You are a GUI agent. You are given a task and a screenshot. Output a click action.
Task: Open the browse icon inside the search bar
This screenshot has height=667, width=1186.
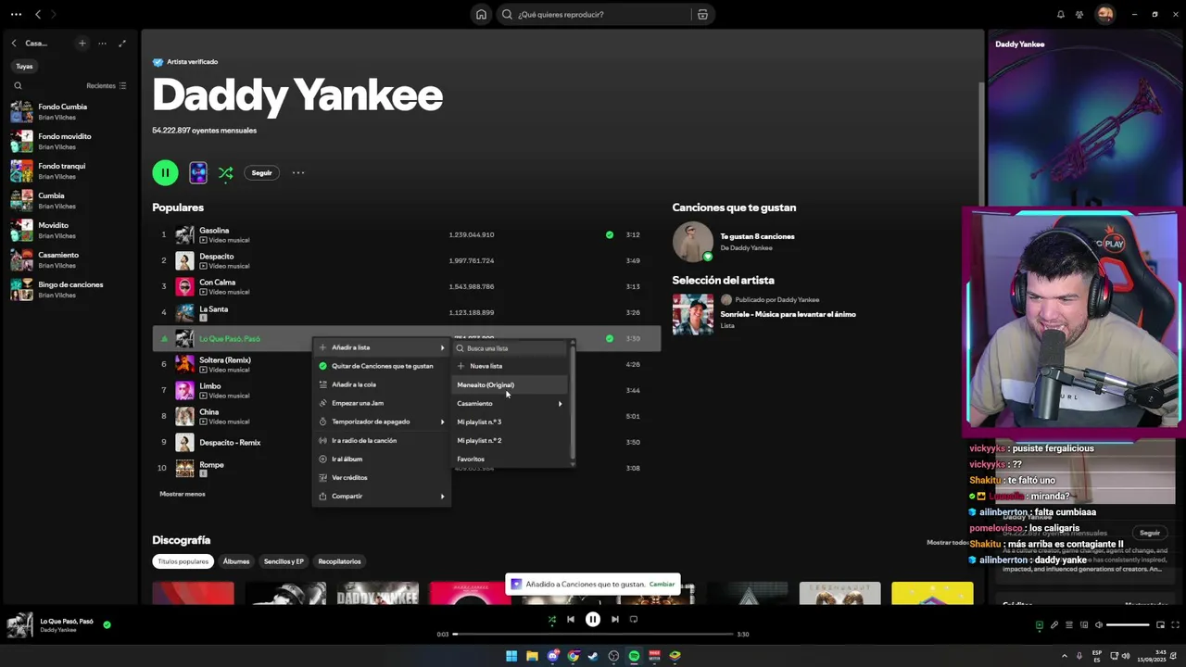702,14
